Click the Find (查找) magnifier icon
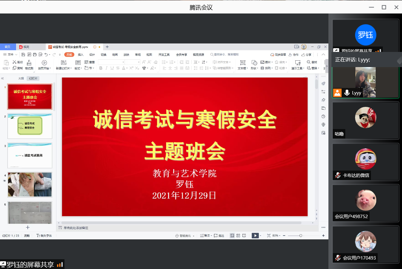 pos(309,62)
